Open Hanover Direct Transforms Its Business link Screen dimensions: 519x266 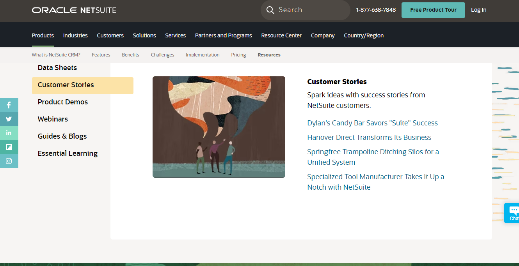369,137
